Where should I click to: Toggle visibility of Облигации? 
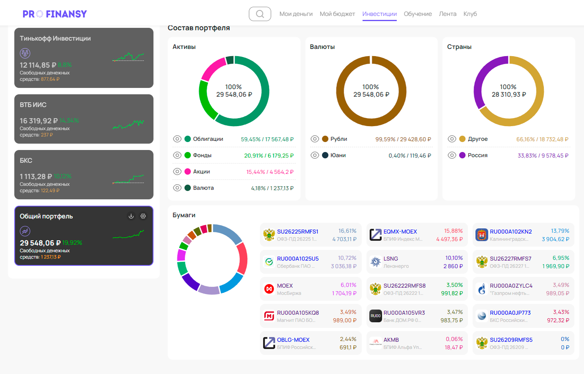coord(177,139)
